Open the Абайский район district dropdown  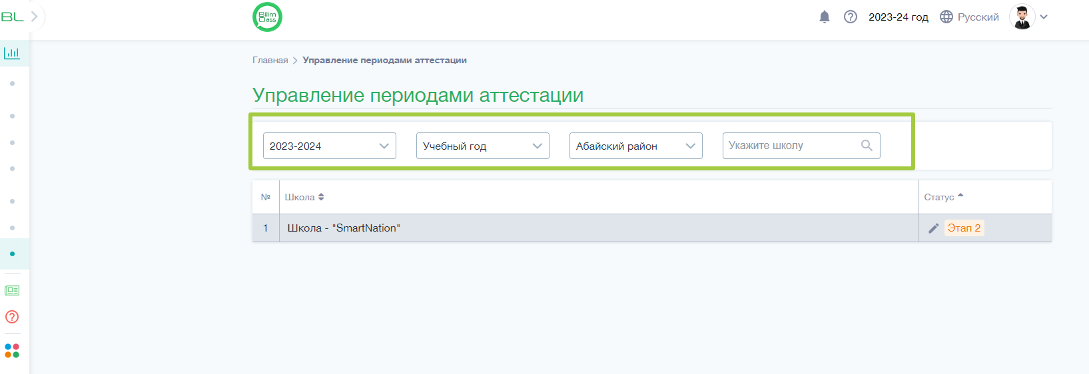(636, 146)
